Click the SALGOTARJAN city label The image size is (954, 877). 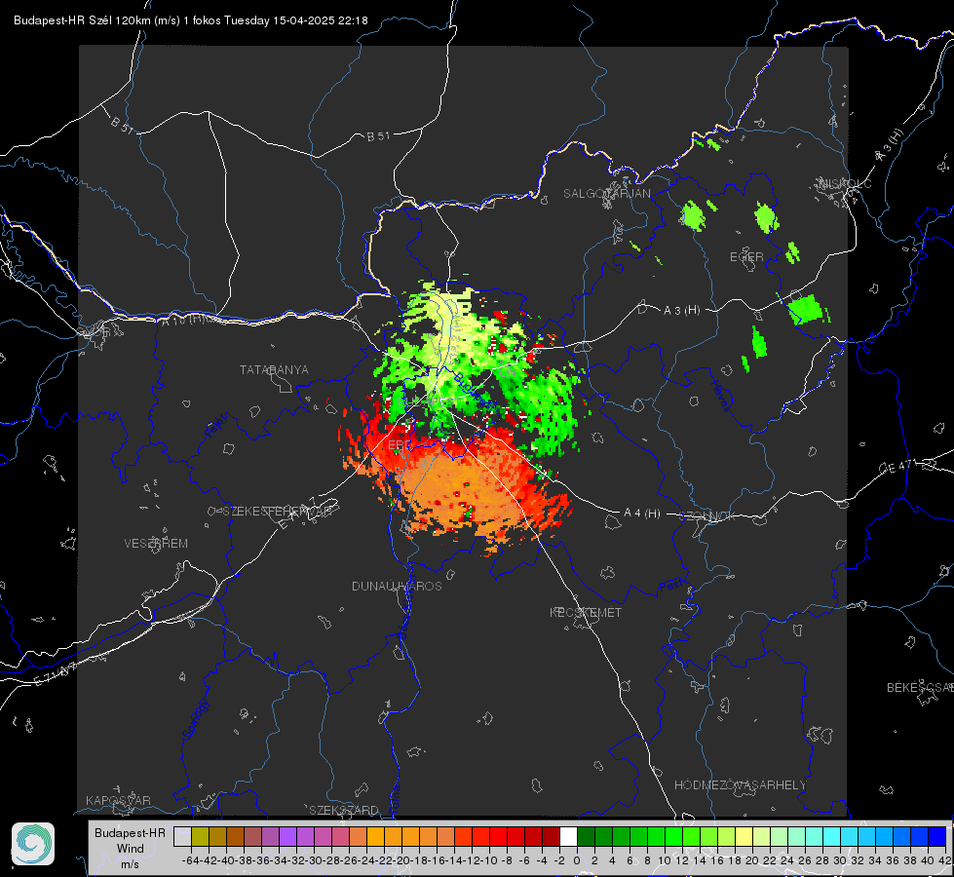(x=606, y=194)
